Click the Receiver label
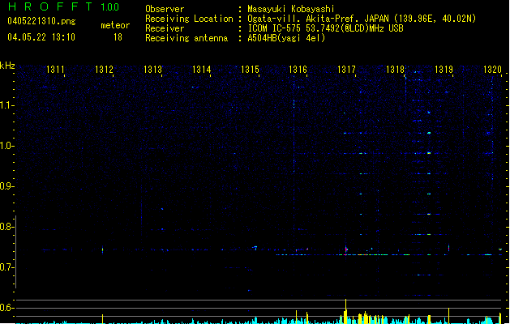 tap(165, 28)
